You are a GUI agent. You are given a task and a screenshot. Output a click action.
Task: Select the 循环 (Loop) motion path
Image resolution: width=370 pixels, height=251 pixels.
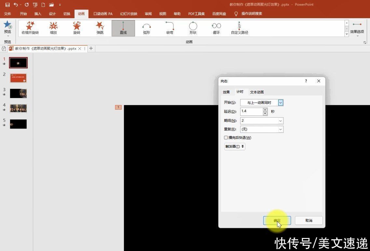[216, 28]
